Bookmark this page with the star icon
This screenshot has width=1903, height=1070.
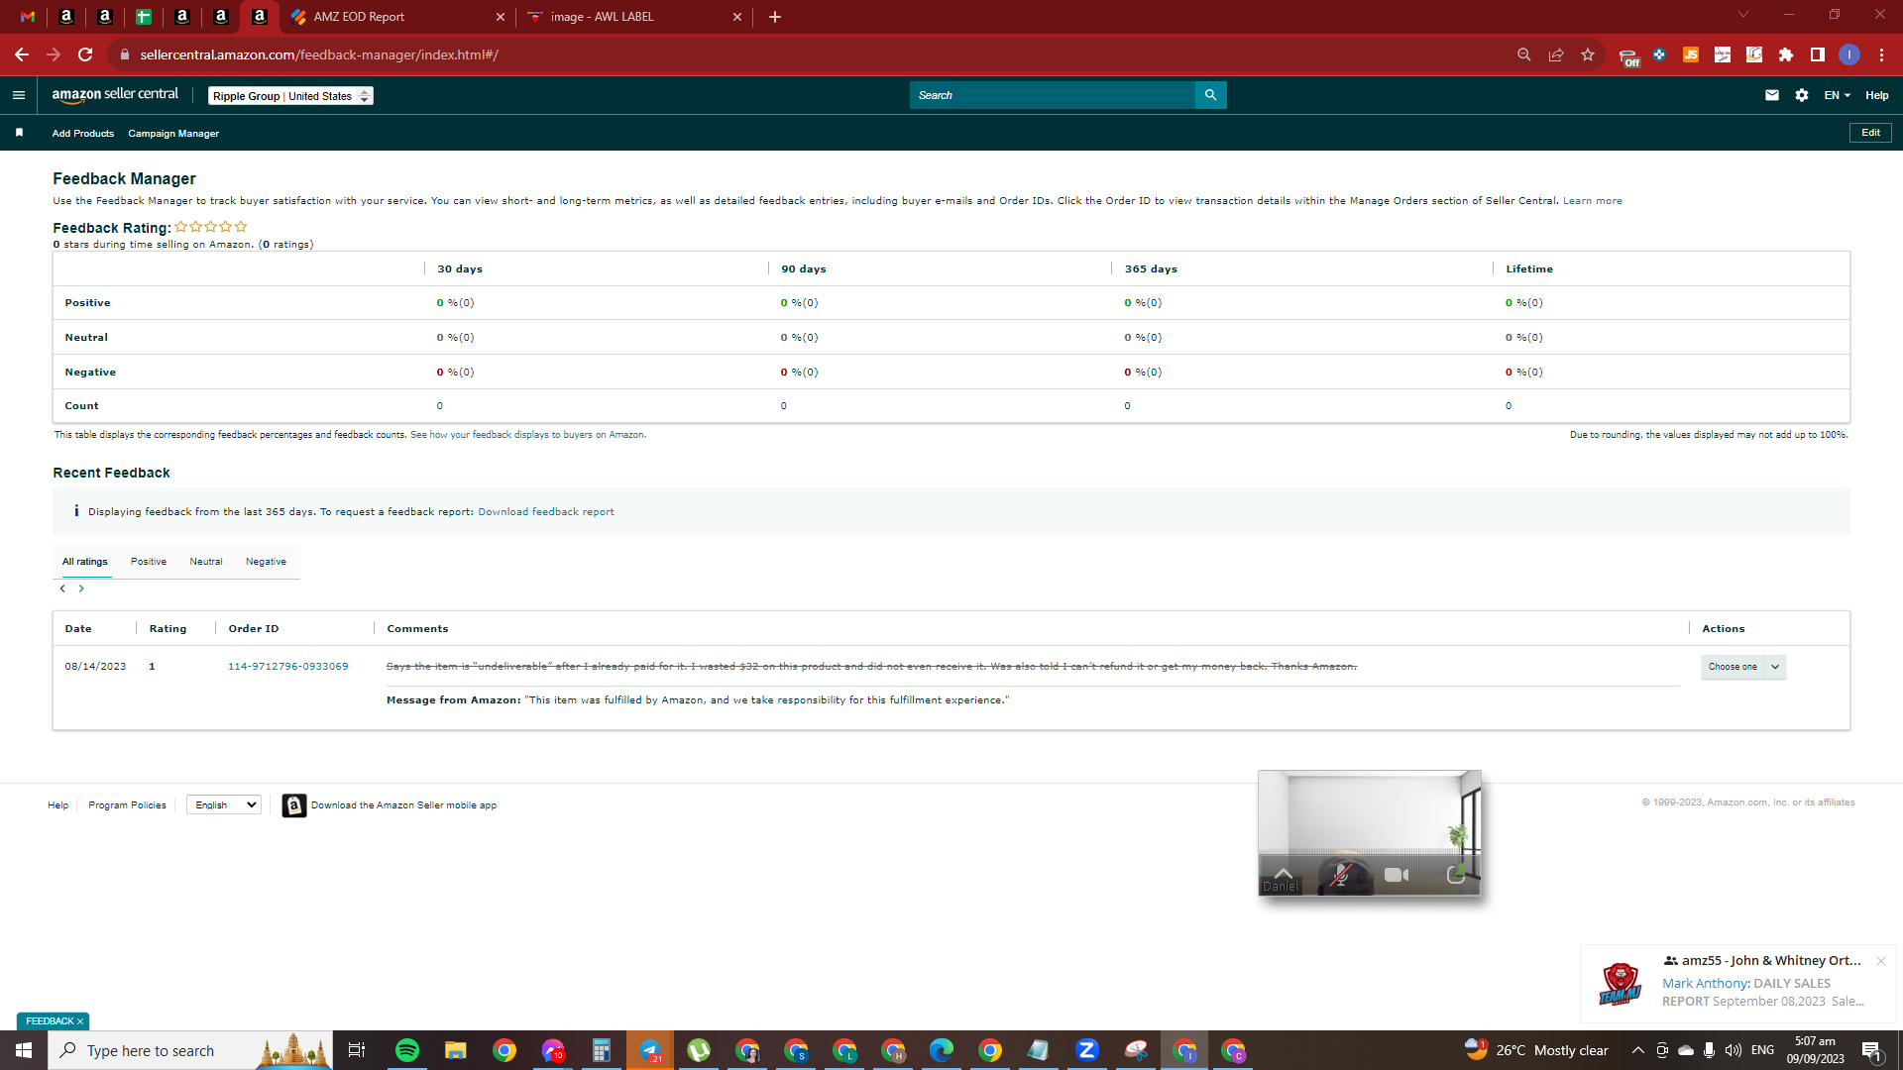[x=1588, y=54]
